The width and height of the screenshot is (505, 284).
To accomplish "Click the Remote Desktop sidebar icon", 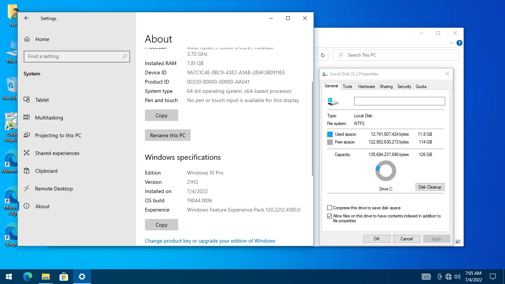I will click(x=26, y=189).
